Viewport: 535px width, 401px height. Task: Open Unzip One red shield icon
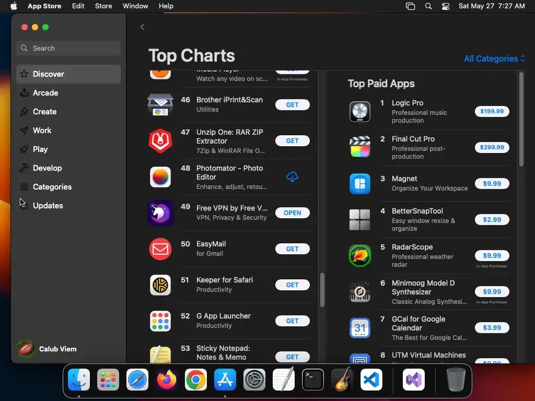click(x=160, y=141)
